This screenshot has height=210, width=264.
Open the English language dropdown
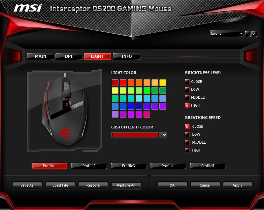point(227,33)
